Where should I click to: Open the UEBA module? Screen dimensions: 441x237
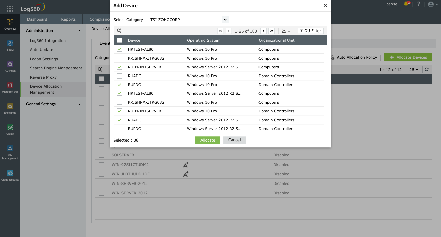tap(10, 130)
